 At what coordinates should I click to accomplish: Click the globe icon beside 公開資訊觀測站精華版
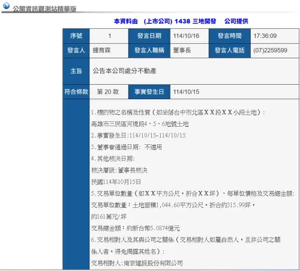[x=6, y=6]
